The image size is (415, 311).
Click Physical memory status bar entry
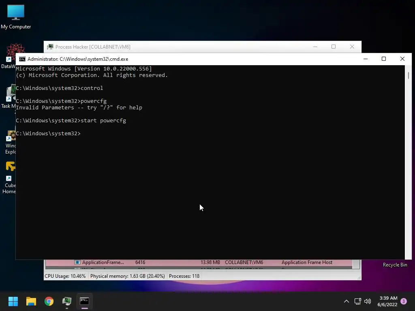[x=128, y=276]
